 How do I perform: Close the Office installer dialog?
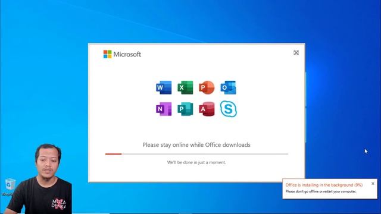coord(296,53)
